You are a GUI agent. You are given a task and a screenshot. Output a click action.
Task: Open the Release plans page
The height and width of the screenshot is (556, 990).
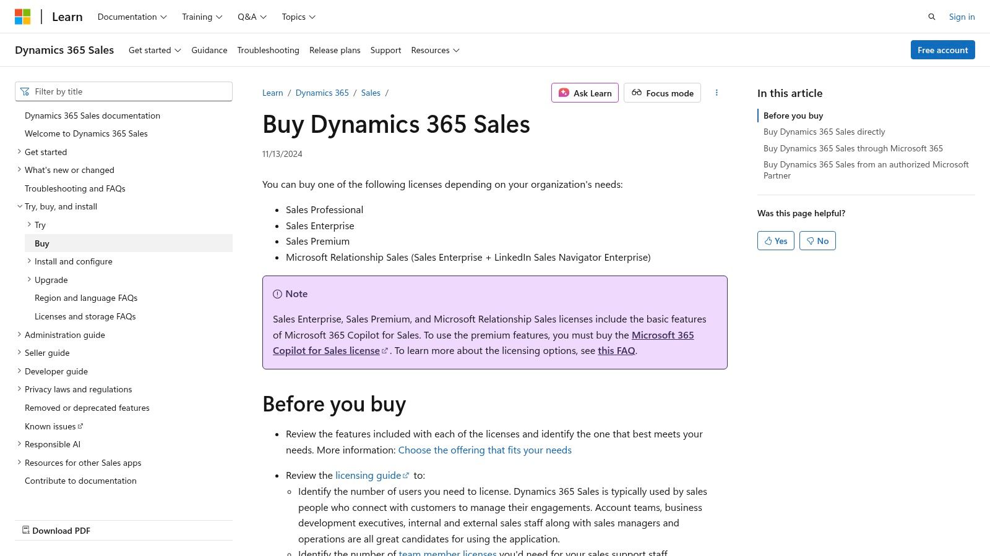335,50
